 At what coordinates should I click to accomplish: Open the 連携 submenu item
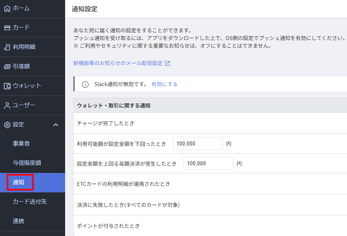[18, 221]
